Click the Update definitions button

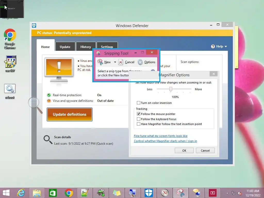[x=70, y=114]
